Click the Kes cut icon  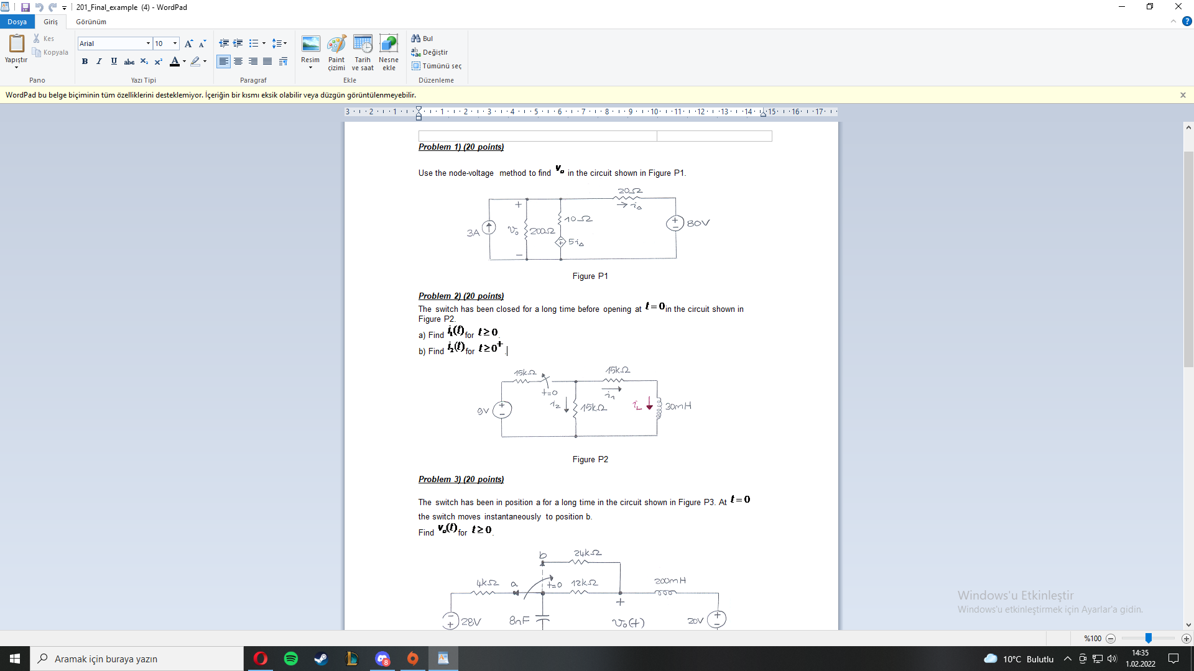coord(37,39)
